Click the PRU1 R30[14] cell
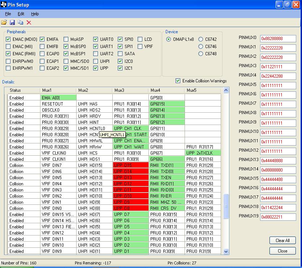Image resolution: width=302 pixels, height=268 pixels. pos(130,104)
